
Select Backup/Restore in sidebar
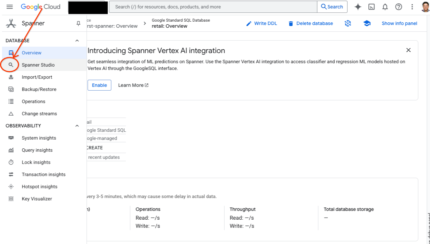[x=39, y=89]
